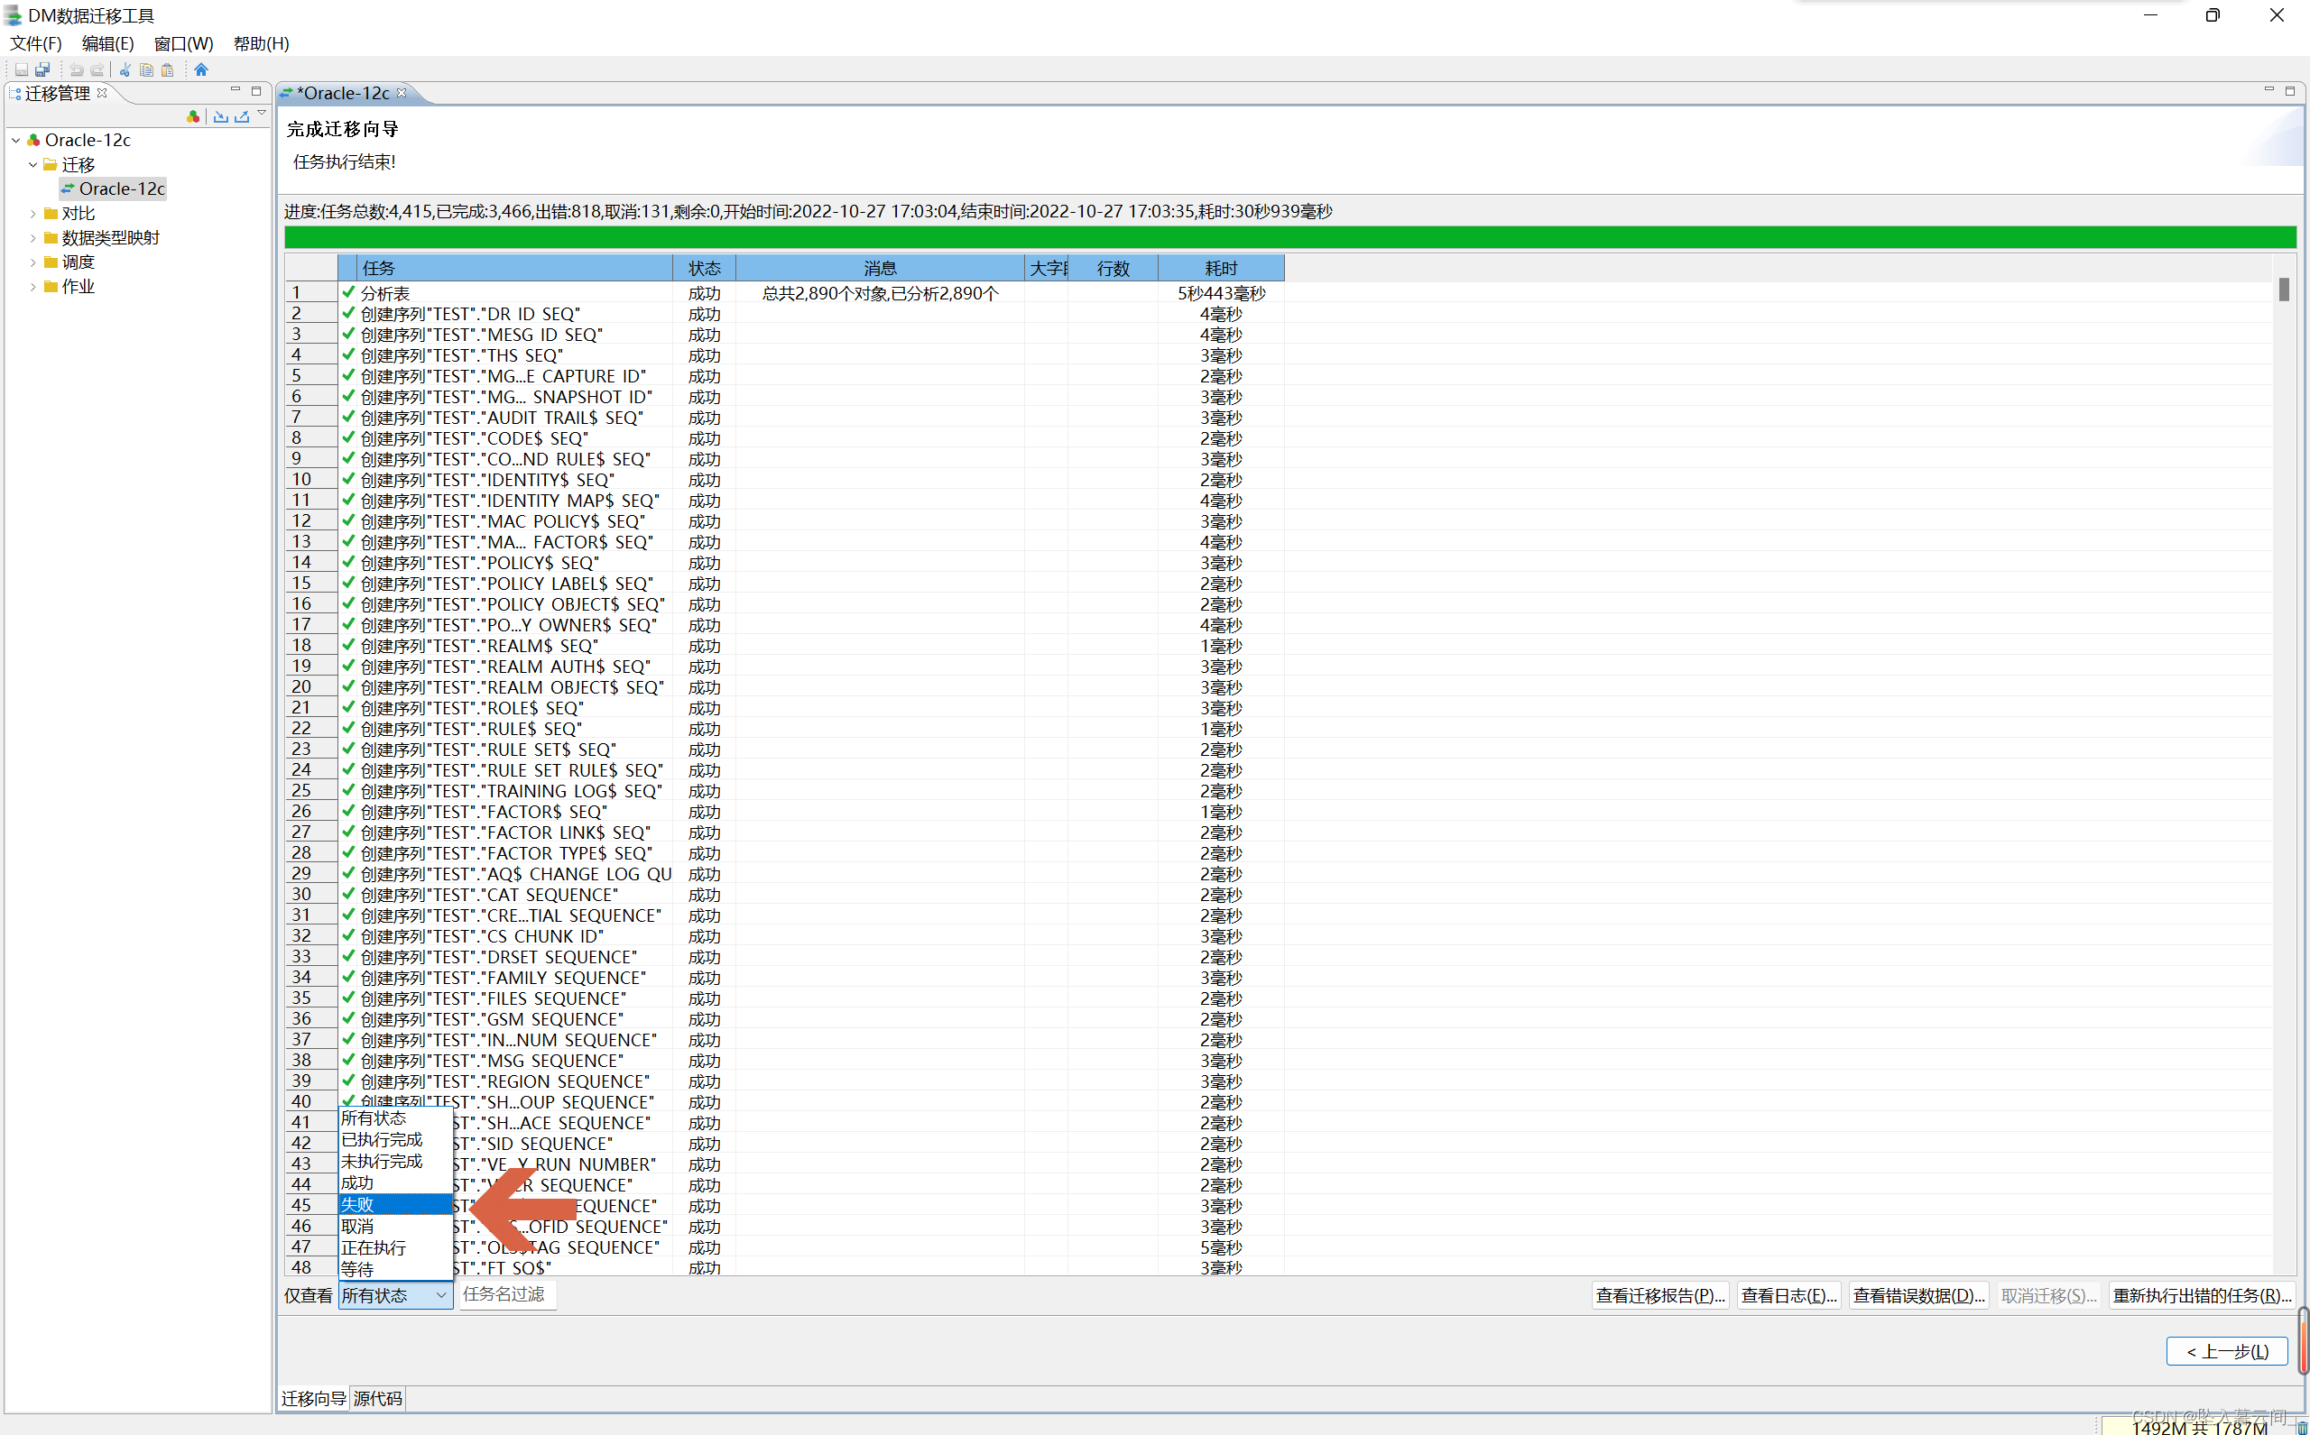Click the 调度 folder icon
Viewport: 2310px width, 1435px height.
(x=51, y=262)
